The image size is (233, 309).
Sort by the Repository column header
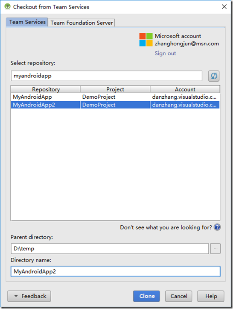point(46,89)
